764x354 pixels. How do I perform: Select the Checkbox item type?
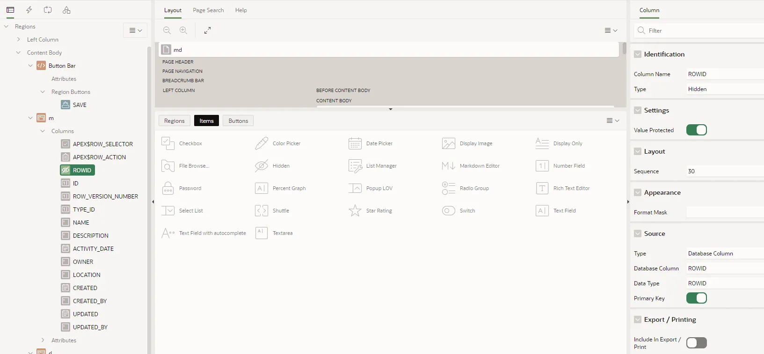(182, 143)
